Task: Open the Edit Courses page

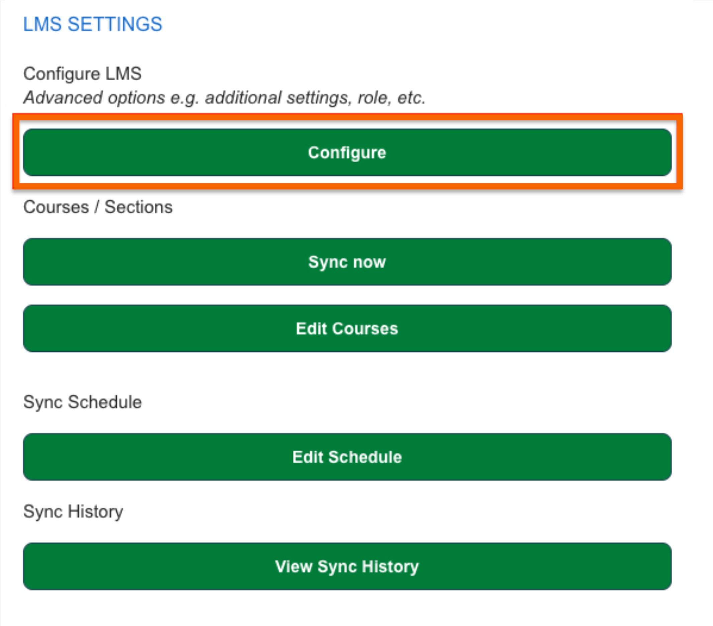Action: click(347, 328)
